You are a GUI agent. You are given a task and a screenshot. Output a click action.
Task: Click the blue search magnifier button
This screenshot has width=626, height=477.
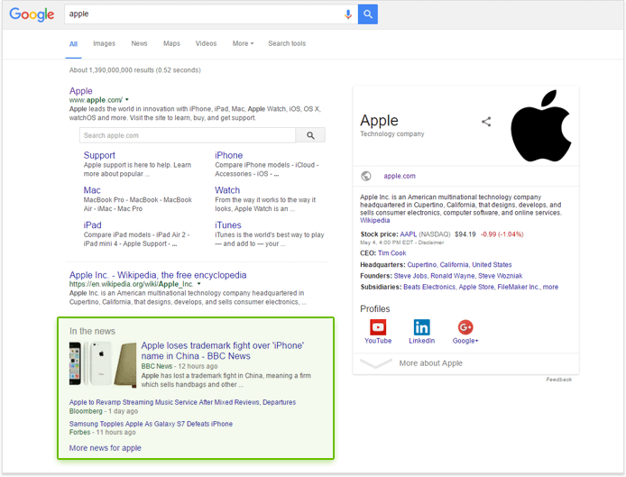[x=368, y=14]
